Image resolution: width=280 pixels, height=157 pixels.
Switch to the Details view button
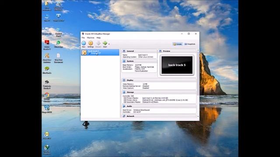click(x=178, y=44)
